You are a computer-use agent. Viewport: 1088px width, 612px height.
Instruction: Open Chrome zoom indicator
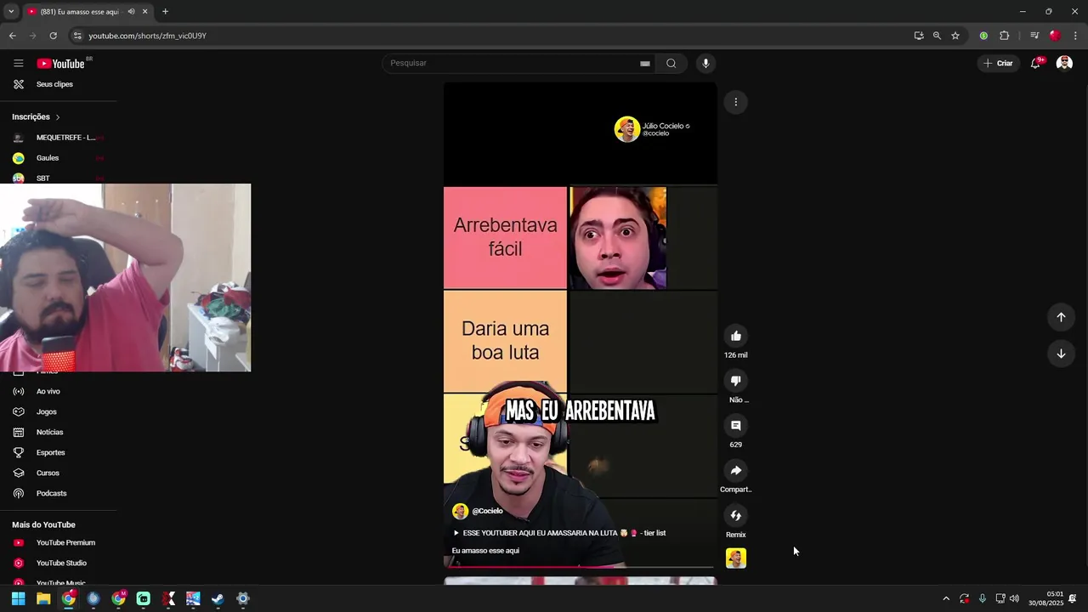pos(937,36)
